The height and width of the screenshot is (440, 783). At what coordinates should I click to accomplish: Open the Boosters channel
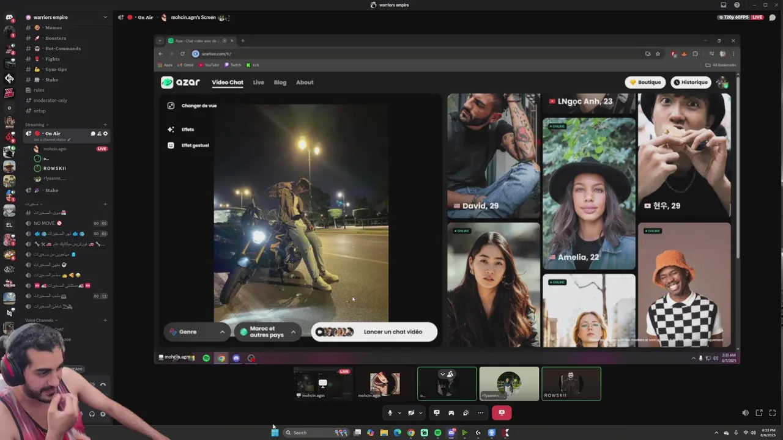coord(66,38)
